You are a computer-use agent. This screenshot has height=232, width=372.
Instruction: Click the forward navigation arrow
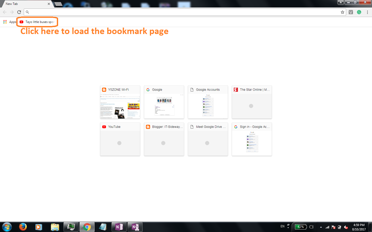tap(12, 12)
